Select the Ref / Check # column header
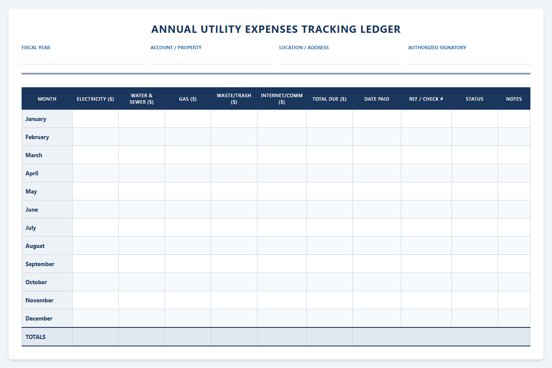Viewport: 552px width, 368px height. (x=426, y=99)
